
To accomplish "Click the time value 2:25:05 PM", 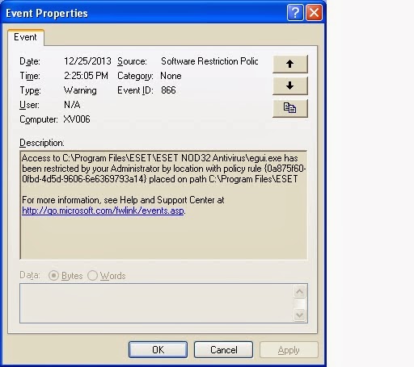I will click(86, 76).
